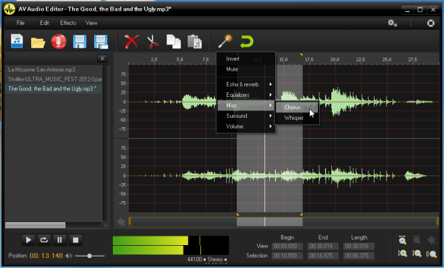Viewport: 444px width, 268px height.
Task: Click the speaker volume icon
Action: pyautogui.click(x=69, y=256)
